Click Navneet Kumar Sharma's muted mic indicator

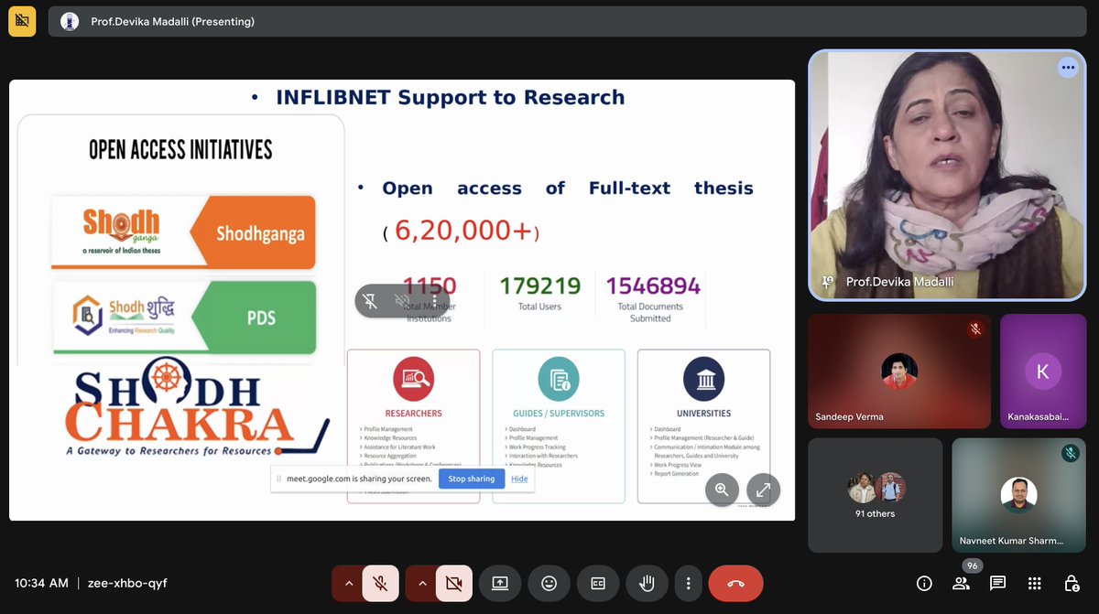[x=1070, y=453]
